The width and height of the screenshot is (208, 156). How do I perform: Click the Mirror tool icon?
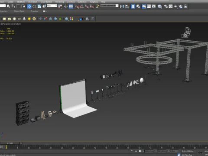click(x=122, y=6)
